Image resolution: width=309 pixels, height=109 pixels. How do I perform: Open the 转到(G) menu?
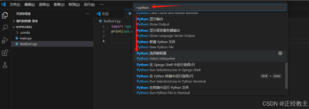(x=74, y=4)
